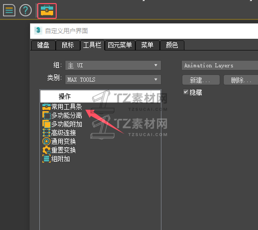258x230 pixels.
Task: Select the 常用工具条 toolbox icon in the list
Action: (46, 107)
